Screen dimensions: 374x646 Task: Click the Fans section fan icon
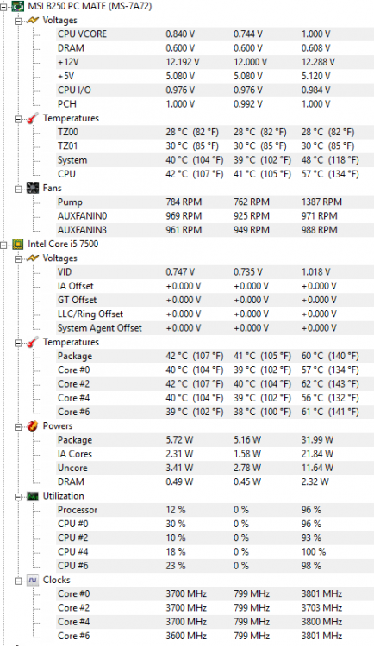point(33,188)
